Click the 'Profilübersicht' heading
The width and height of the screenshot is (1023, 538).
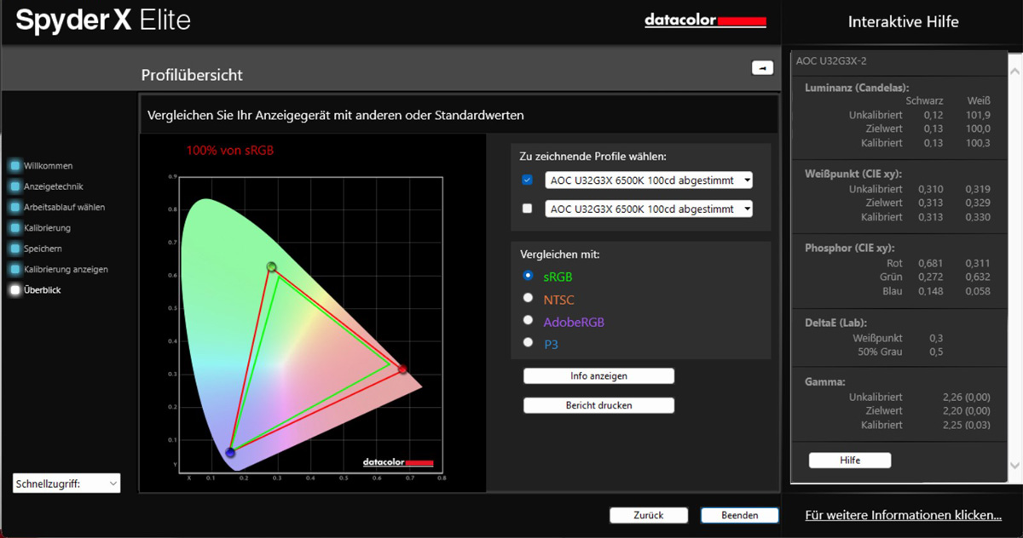[x=192, y=75]
